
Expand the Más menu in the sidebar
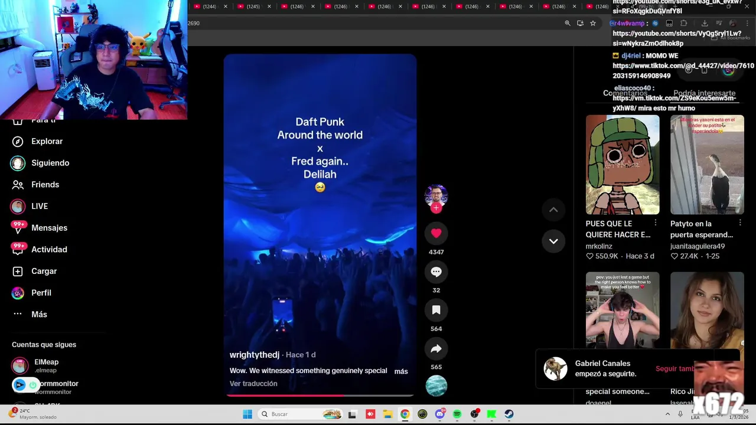coord(30,314)
